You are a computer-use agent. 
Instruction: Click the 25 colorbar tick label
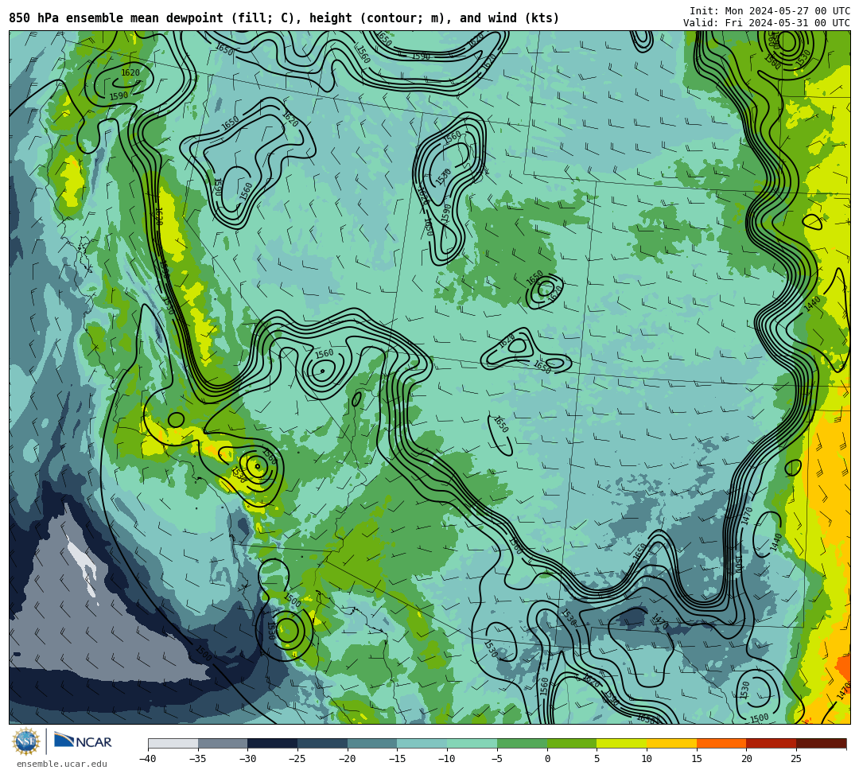pyautogui.click(x=796, y=759)
